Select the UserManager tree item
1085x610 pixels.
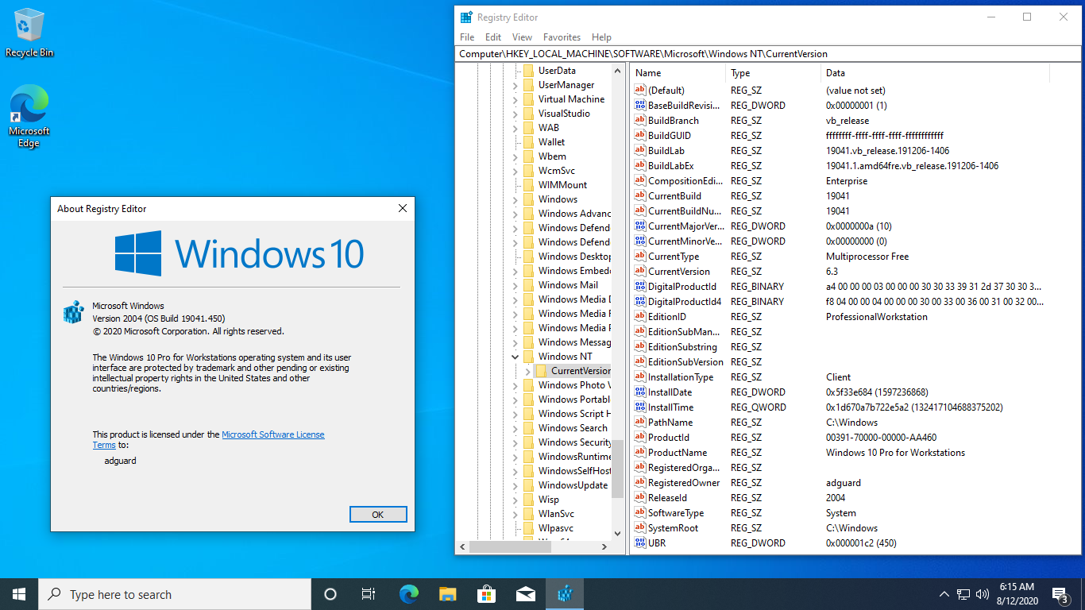pos(566,85)
